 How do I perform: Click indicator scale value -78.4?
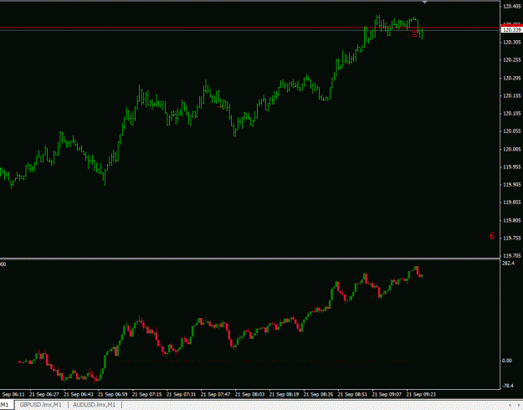click(508, 386)
